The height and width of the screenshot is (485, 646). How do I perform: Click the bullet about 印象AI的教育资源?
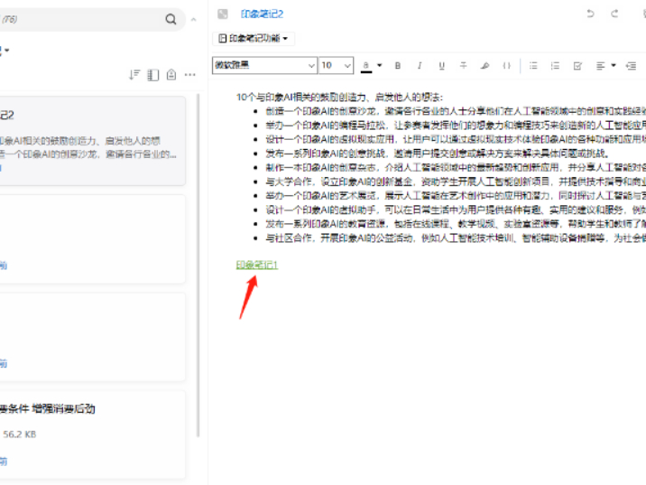pyautogui.click(x=456, y=224)
